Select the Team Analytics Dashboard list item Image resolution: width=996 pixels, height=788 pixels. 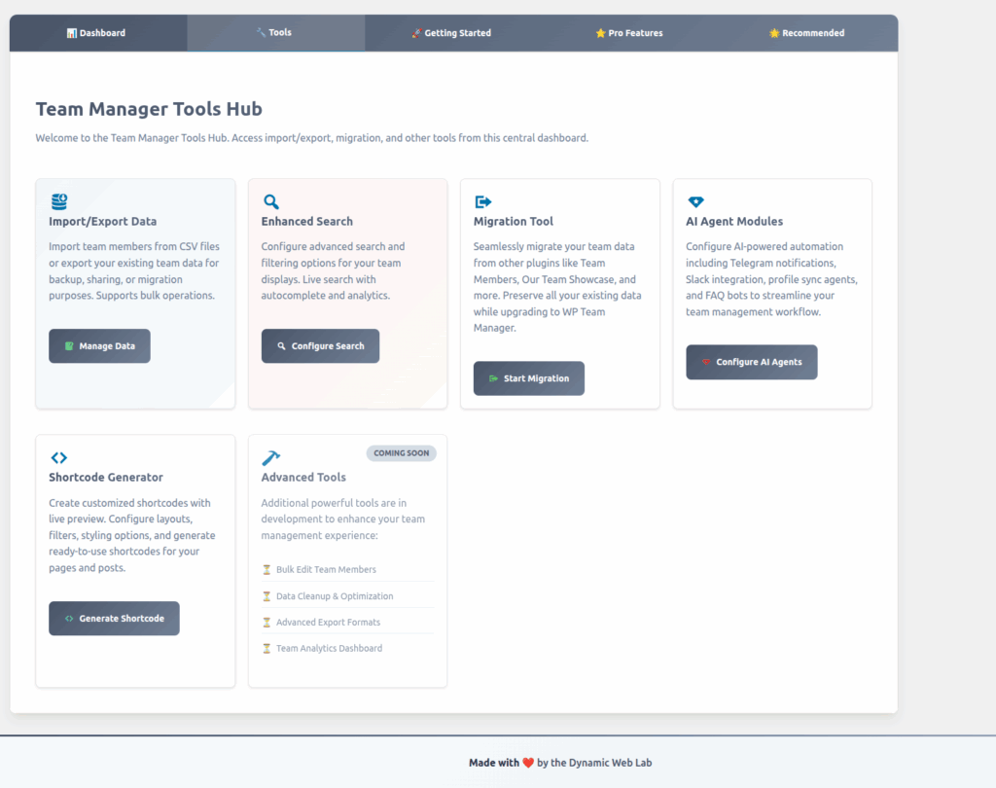tap(329, 648)
